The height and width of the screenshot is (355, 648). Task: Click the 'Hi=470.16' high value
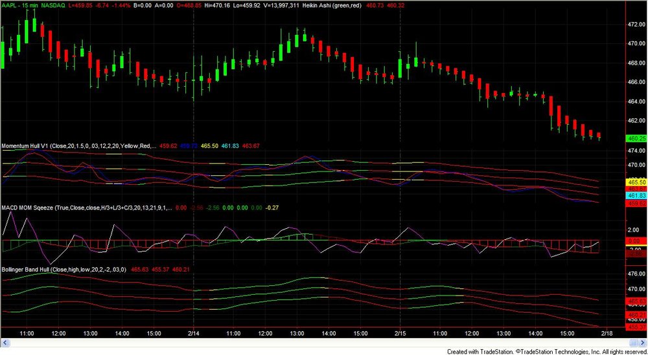coord(217,4)
